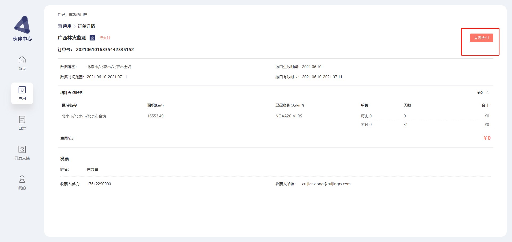Viewport: 512px width, 242px height.
Task: Click table row region 北京市/北京市/北京市全境
Action: [x=84, y=116]
